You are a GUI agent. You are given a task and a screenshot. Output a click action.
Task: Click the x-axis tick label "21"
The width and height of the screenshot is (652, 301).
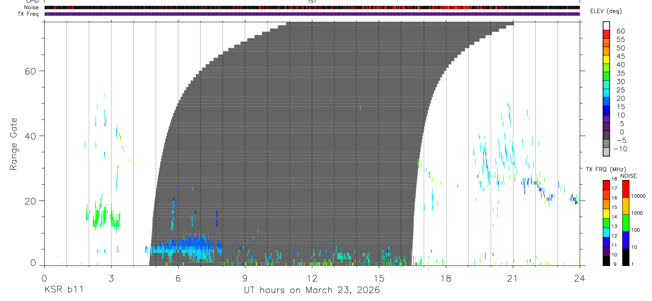(512, 278)
